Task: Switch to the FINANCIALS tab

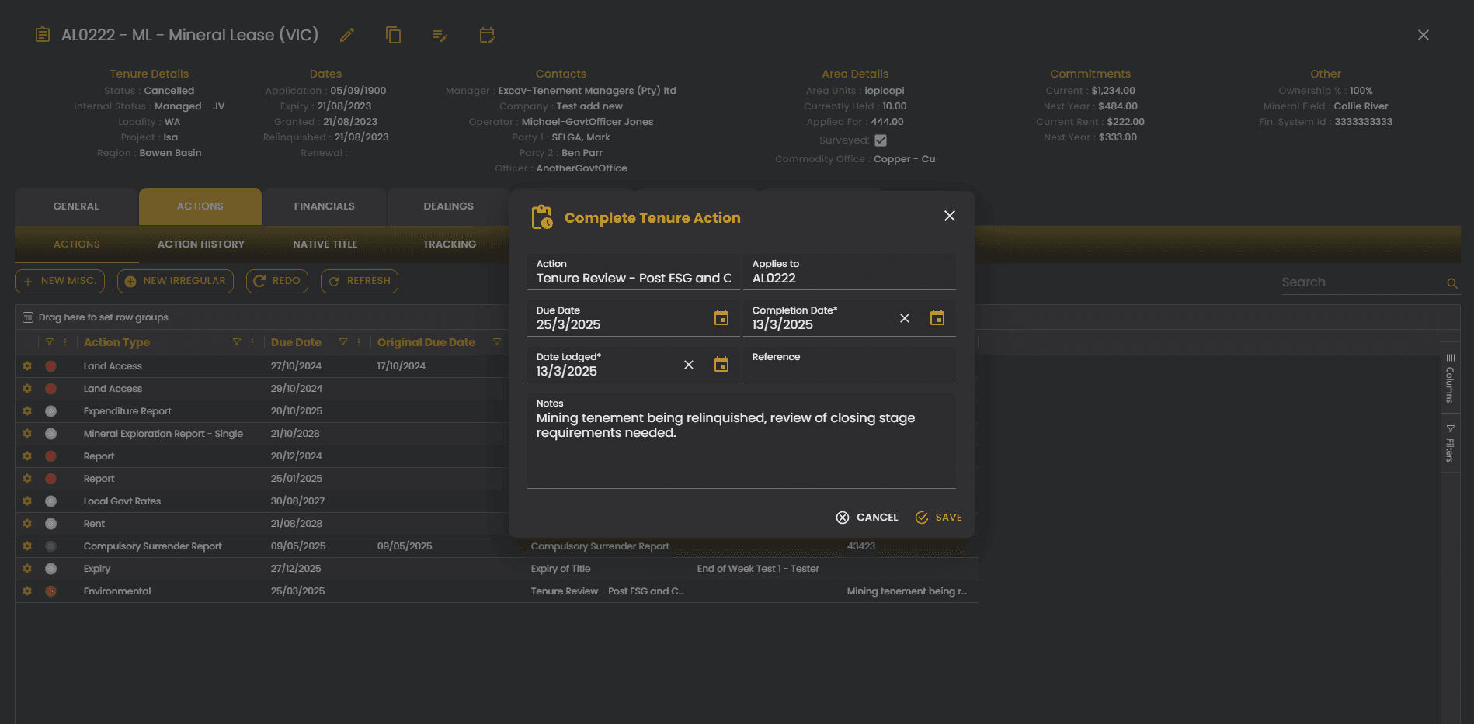Action: click(325, 206)
